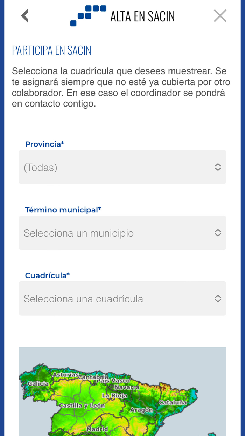The height and width of the screenshot is (436, 245).
Task: Open the Selecciona una cuadrícula dropdown
Action: pyautogui.click(x=122, y=298)
